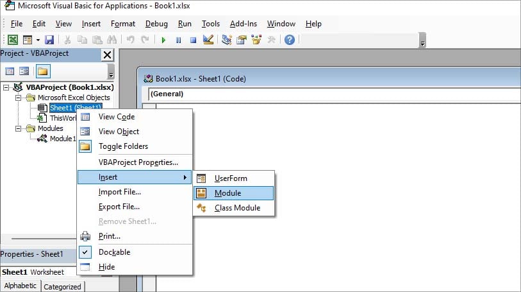Image resolution: width=521 pixels, height=292 pixels.
Task: Collapse Microsoft Excel Objects folder
Action: 19,98
